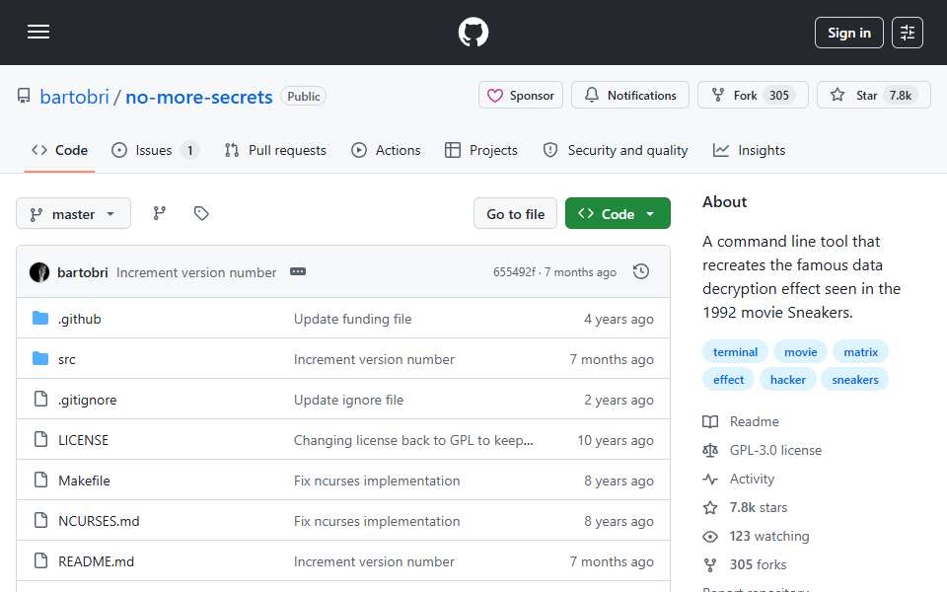Image resolution: width=947 pixels, height=592 pixels.
Task: Click the Sponsor heart button
Action: 521,96
